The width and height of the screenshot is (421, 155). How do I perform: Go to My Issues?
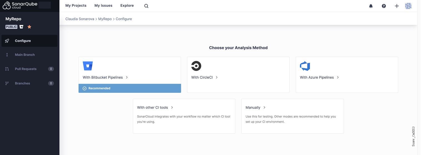coord(103,6)
